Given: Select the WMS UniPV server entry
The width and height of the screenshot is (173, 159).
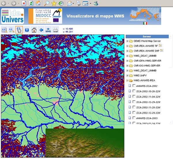Looking at the screenshot, I should coord(141,76).
